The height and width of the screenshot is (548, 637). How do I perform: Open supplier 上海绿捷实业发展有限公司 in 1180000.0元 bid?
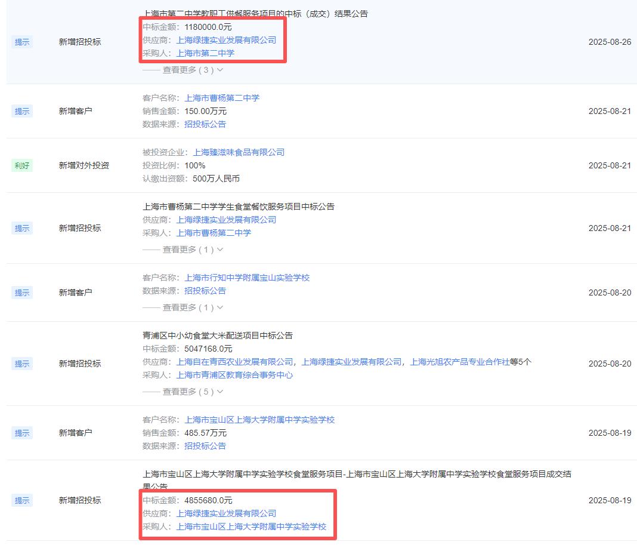click(226, 40)
